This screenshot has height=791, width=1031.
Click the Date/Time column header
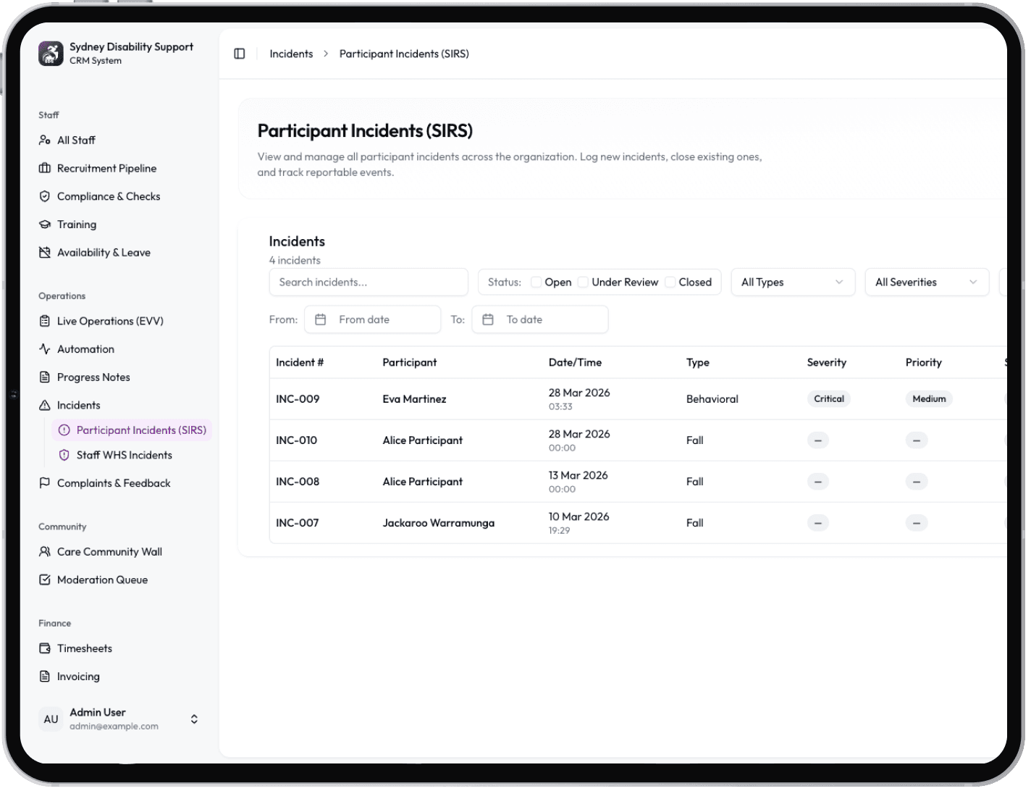(x=575, y=363)
